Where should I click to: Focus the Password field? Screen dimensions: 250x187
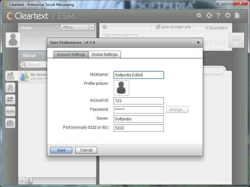(139, 110)
